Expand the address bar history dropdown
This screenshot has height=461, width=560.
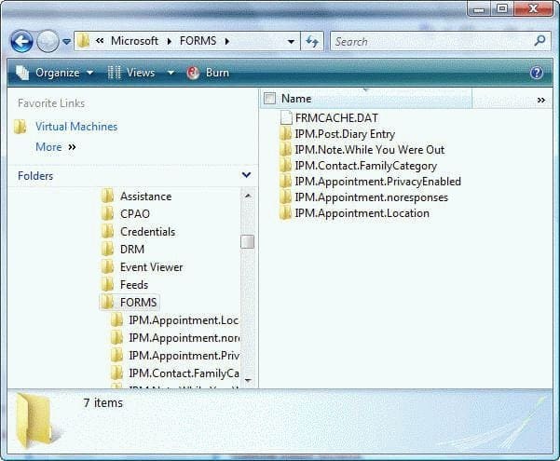(x=291, y=42)
